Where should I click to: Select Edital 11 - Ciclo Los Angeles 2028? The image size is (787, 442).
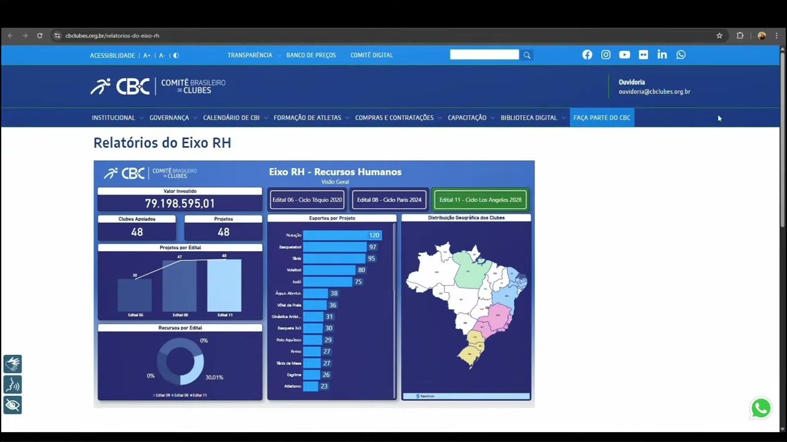point(480,200)
